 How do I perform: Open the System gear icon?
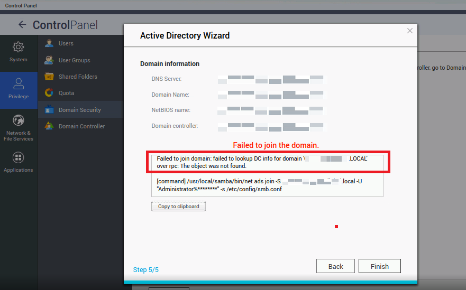click(x=19, y=47)
